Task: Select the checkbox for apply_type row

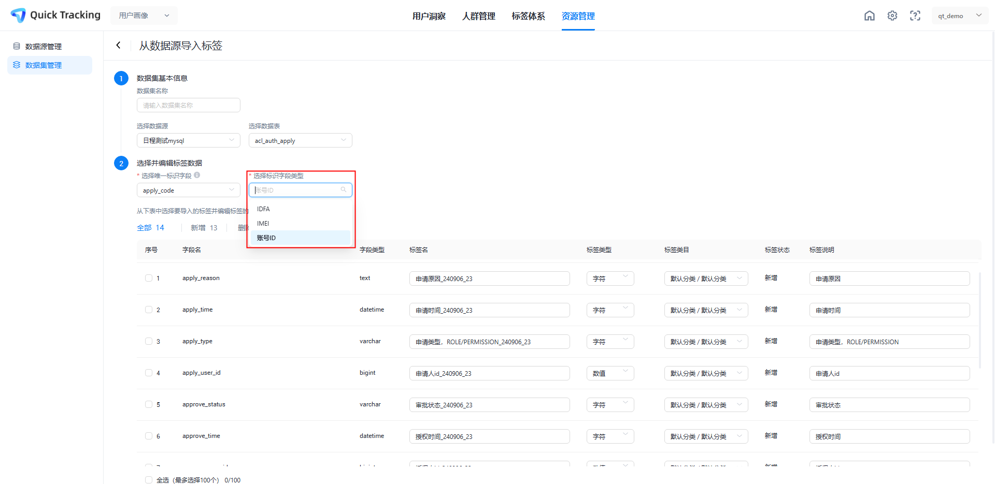Action: click(149, 341)
